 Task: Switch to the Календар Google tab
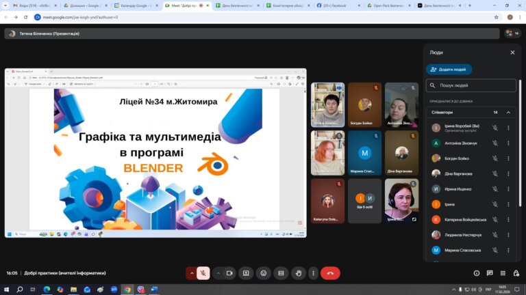[x=136, y=5]
